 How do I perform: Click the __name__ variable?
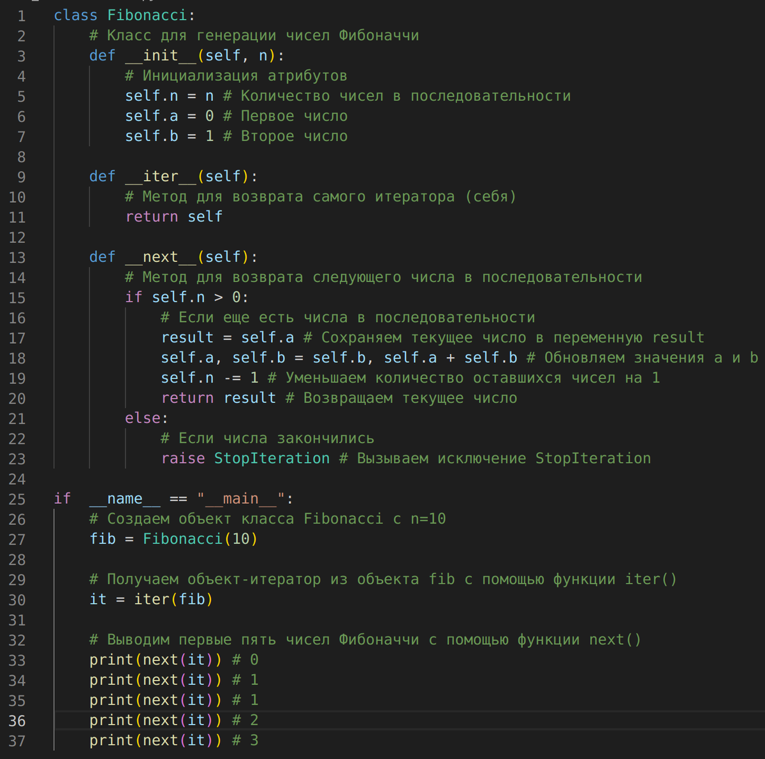click(125, 499)
